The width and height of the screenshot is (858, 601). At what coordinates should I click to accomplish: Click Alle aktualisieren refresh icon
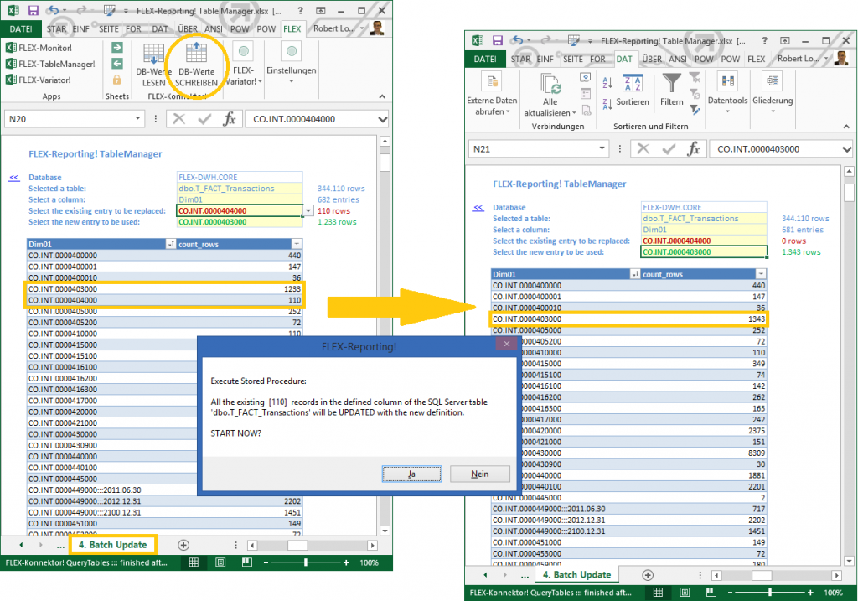[x=550, y=85]
